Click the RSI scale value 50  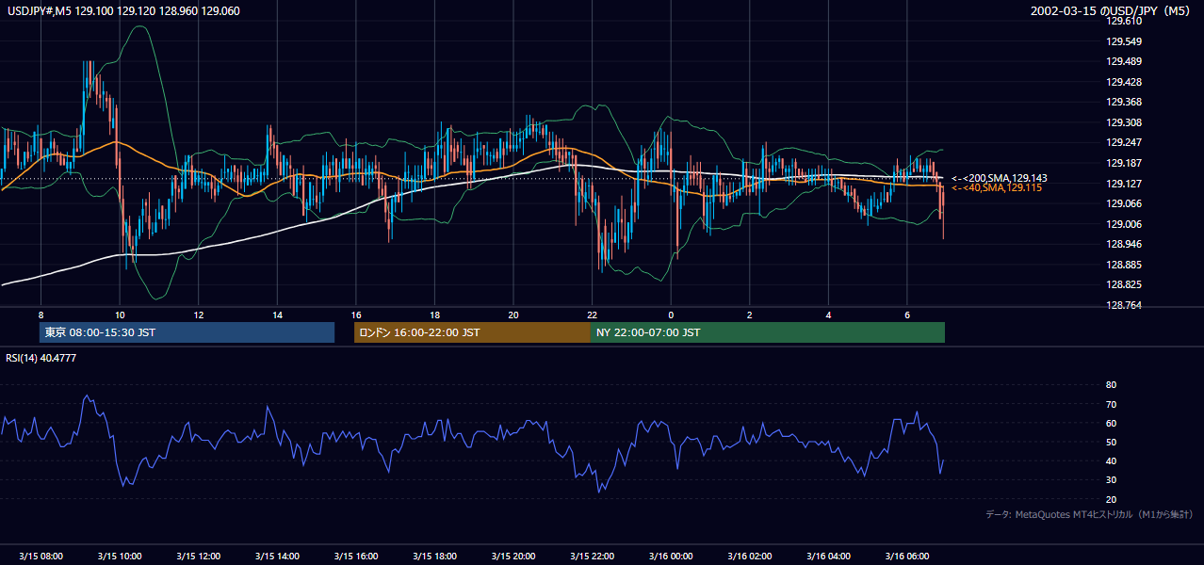[x=1111, y=442]
